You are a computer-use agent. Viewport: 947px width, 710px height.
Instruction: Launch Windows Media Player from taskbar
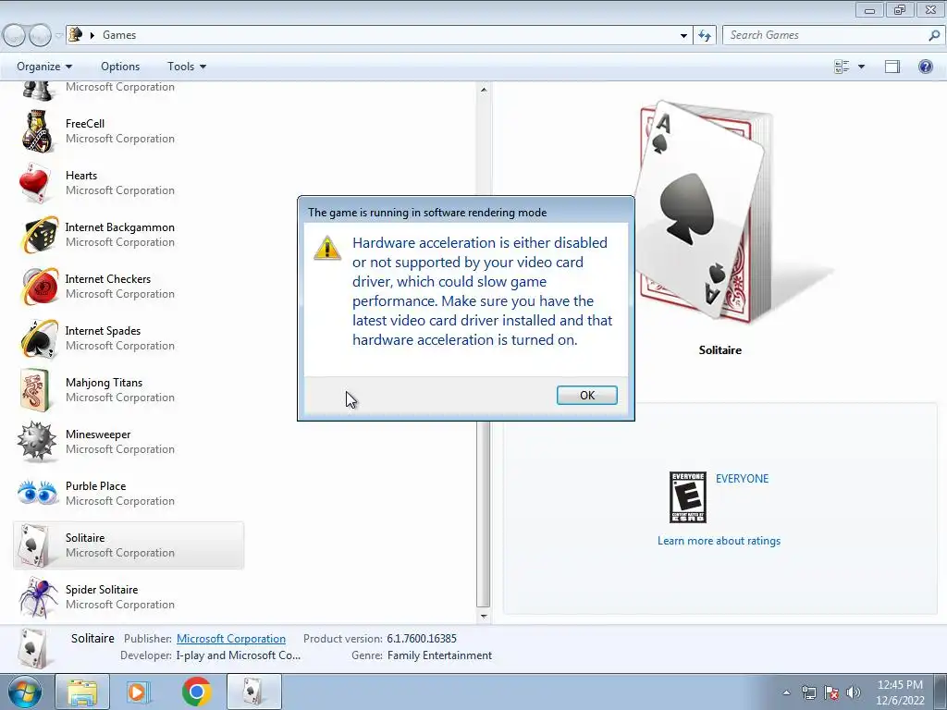click(x=139, y=692)
